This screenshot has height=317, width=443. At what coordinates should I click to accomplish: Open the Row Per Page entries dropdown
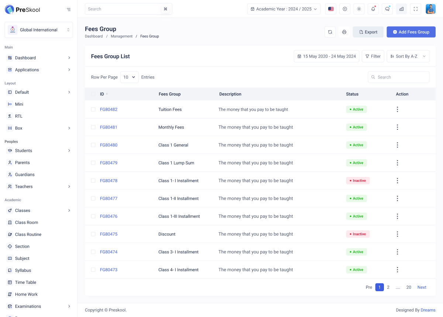tap(129, 77)
